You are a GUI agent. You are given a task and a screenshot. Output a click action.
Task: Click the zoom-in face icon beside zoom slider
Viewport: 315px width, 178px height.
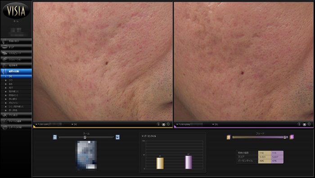pos(117,137)
